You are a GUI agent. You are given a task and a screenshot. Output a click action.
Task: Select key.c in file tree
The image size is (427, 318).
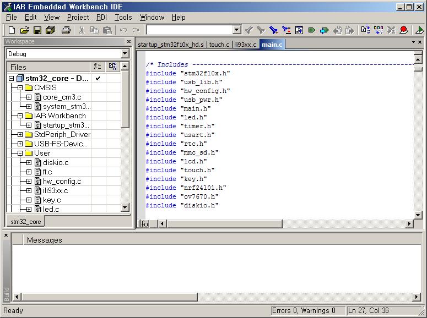click(52, 200)
